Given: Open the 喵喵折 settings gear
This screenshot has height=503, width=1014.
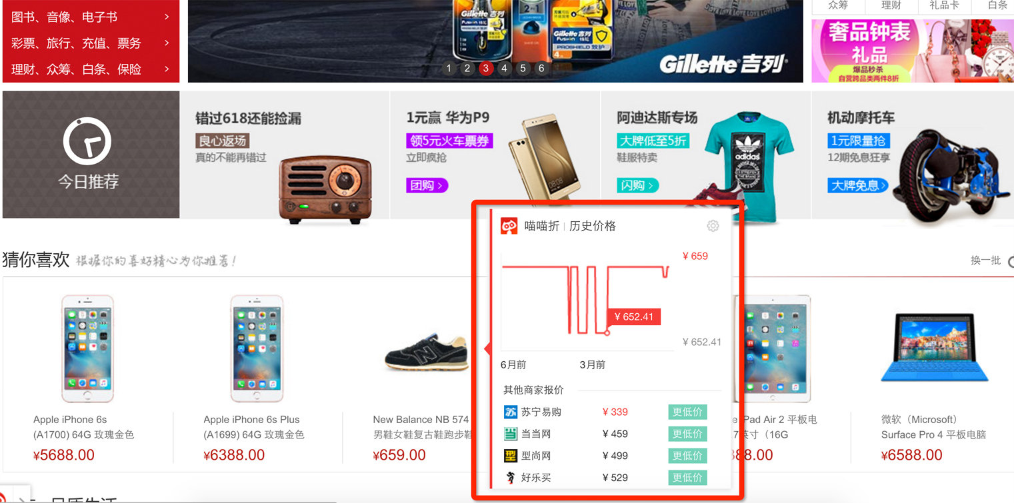Looking at the screenshot, I should tap(713, 226).
